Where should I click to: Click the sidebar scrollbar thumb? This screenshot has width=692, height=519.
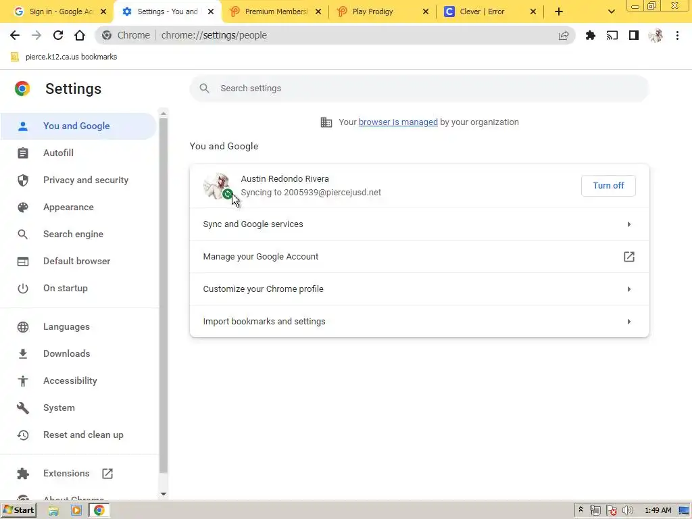(x=164, y=296)
